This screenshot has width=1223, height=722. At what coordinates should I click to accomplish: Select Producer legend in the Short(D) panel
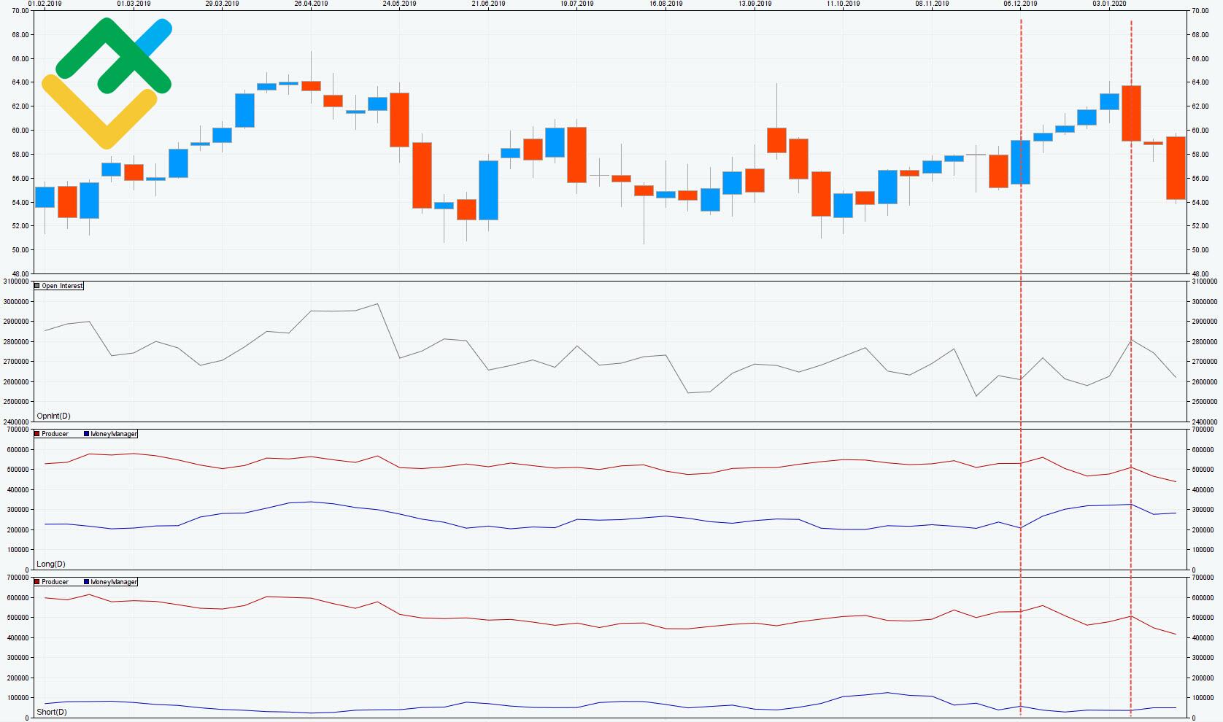coord(55,582)
